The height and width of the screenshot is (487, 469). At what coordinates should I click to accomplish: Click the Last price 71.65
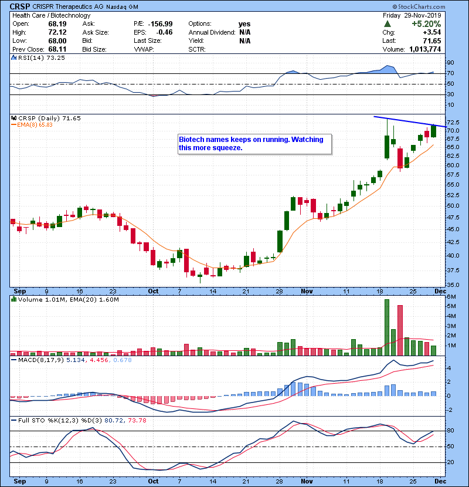point(431,40)
